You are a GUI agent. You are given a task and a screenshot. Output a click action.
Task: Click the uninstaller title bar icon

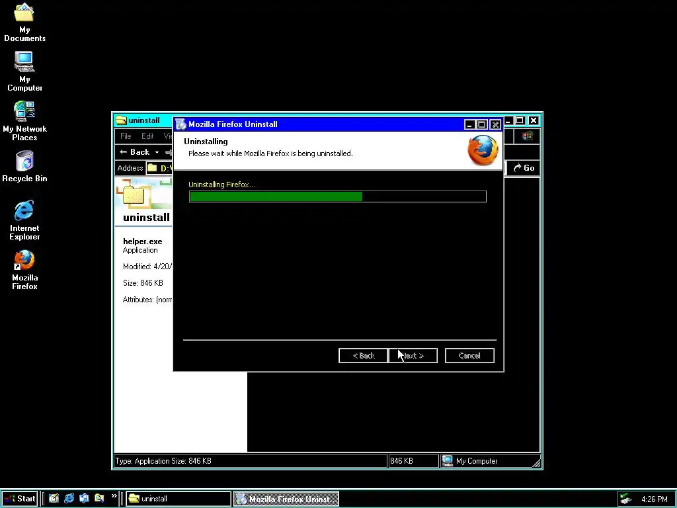click(180, 124)
